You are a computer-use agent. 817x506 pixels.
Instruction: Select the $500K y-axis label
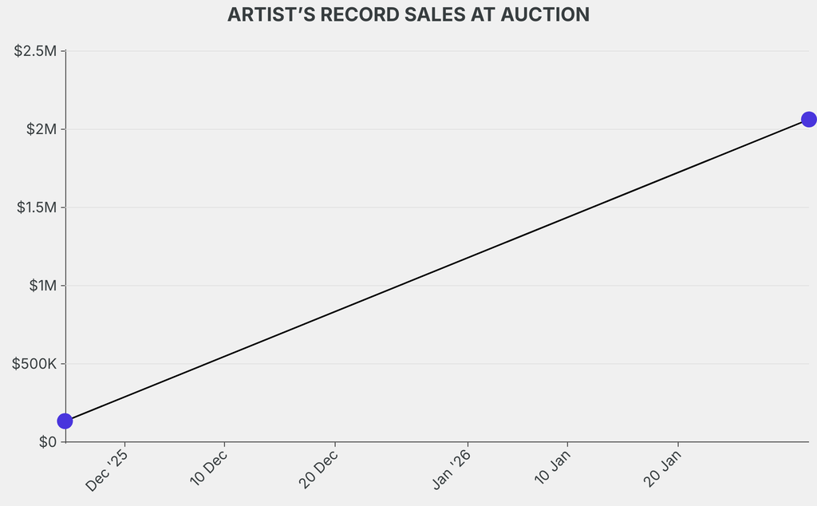click(x=34, y=364)
